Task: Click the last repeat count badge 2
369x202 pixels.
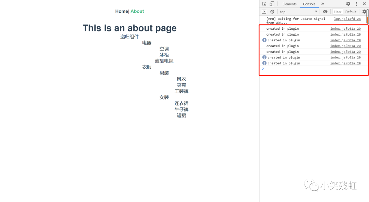Action: 264,63
